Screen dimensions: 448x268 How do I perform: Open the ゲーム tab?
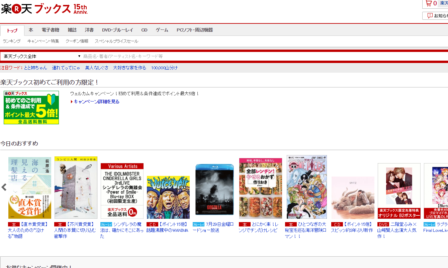tap(162, 30)
